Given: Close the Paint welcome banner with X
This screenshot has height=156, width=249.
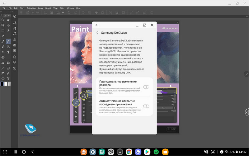Looking at the screenshot, I should pos(177,22).
